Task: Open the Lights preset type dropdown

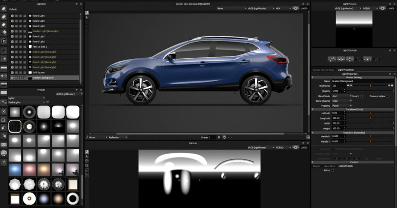Action: (26, 98)
